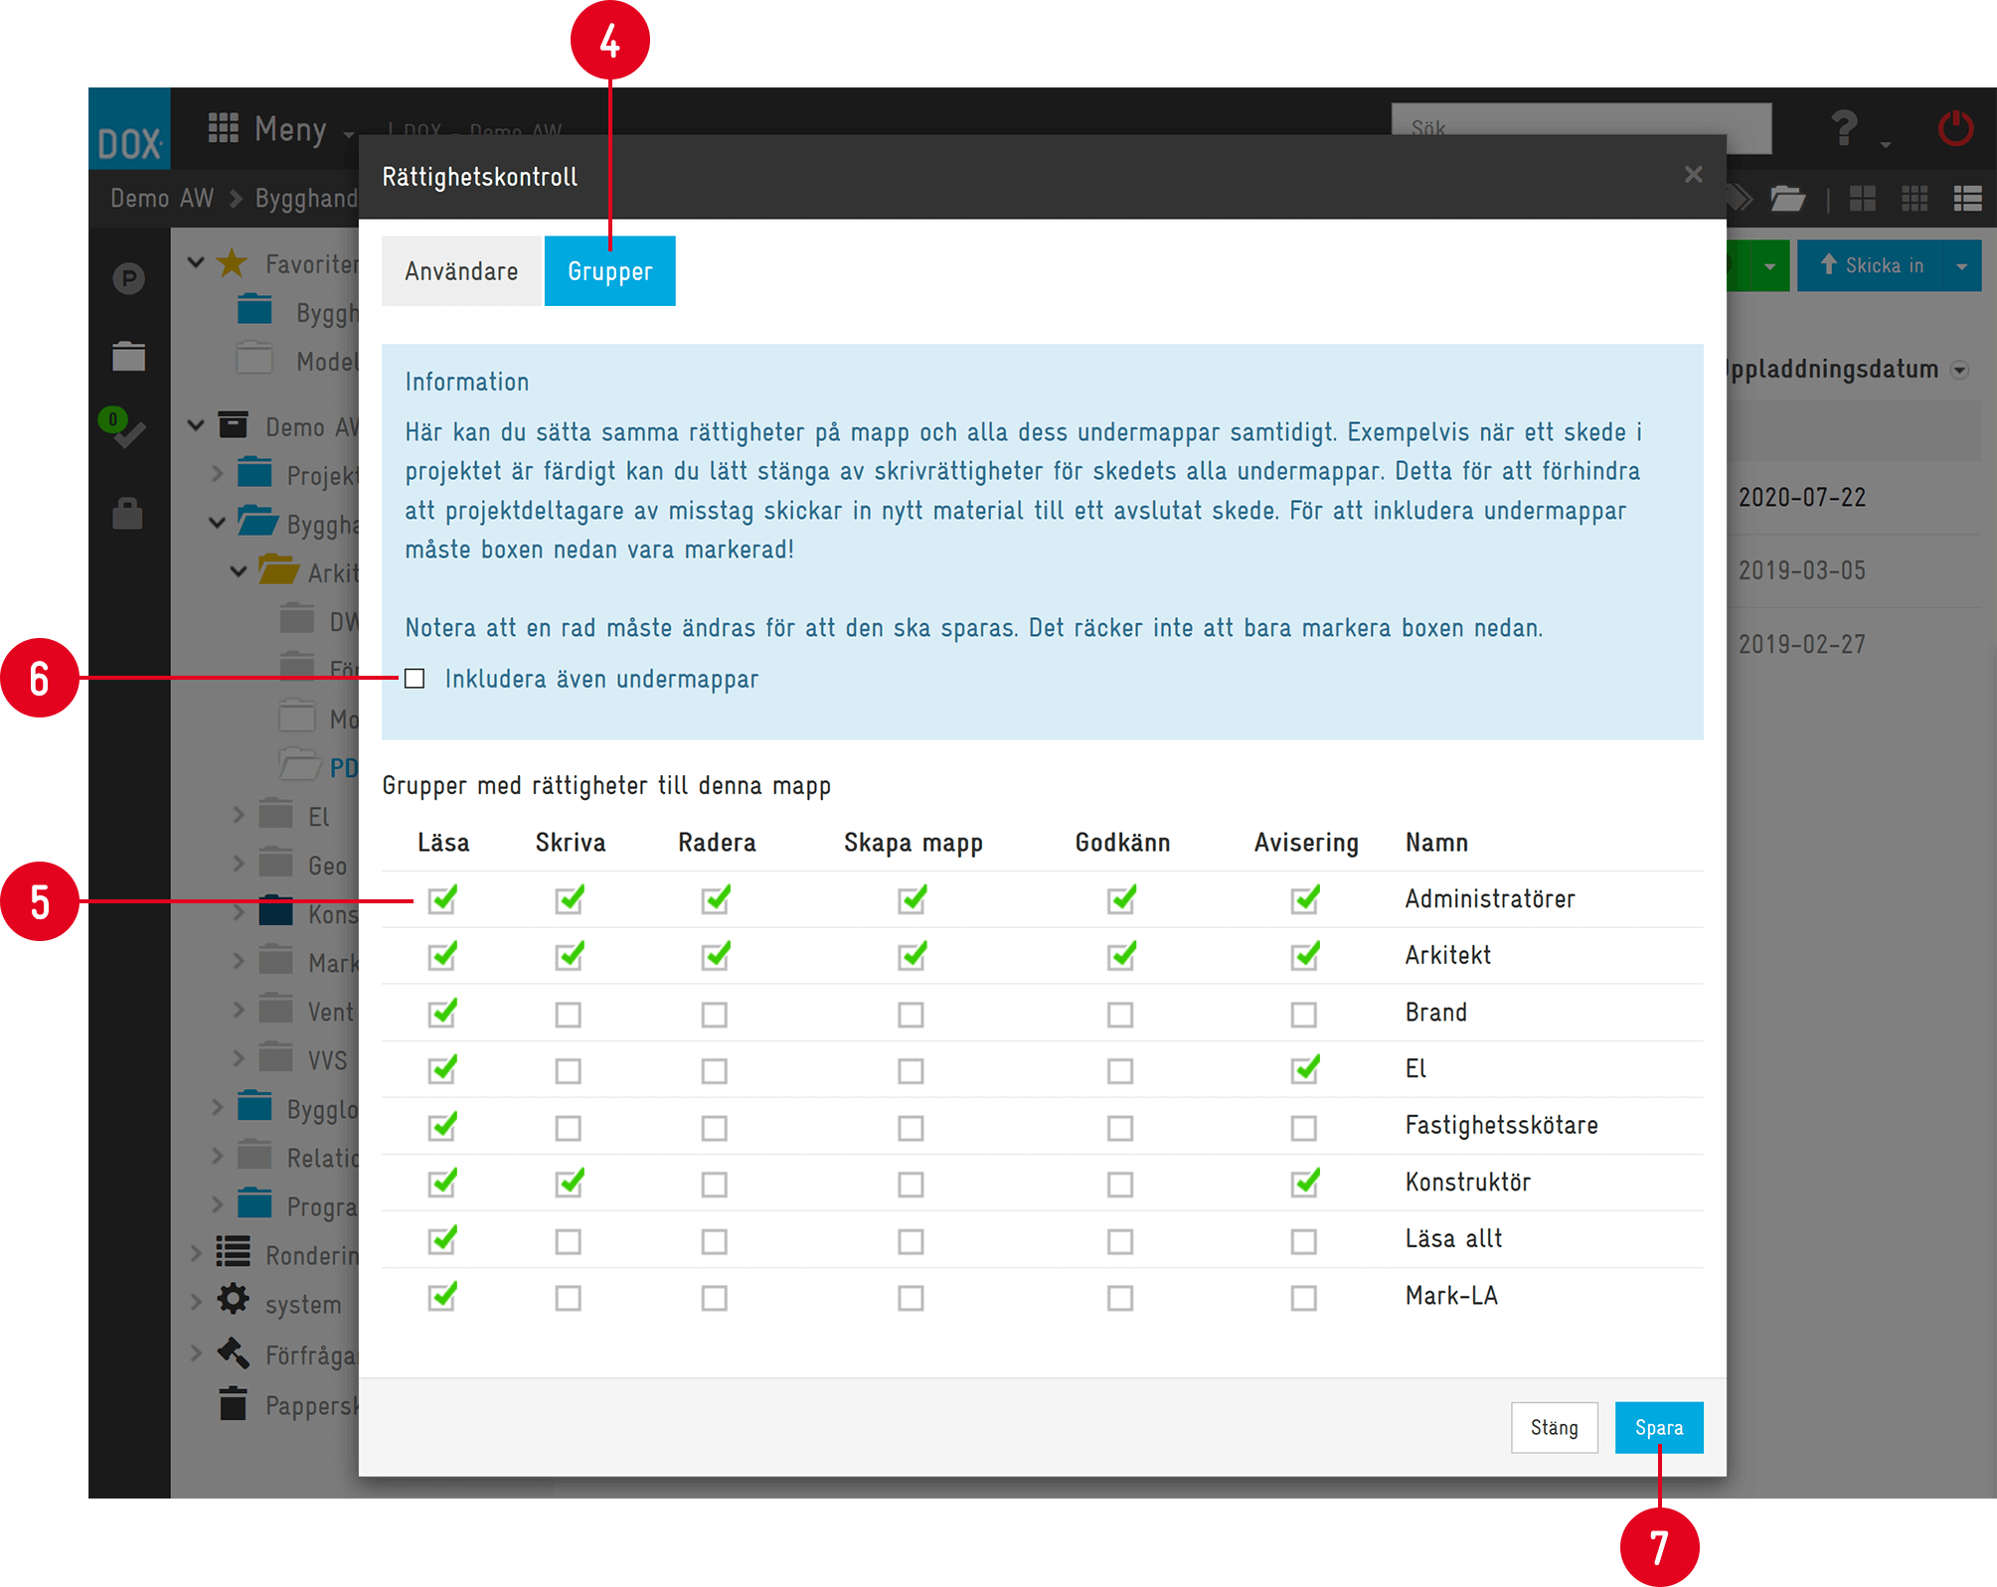Click the briefcase icon in sidebar

click(128, 356)
